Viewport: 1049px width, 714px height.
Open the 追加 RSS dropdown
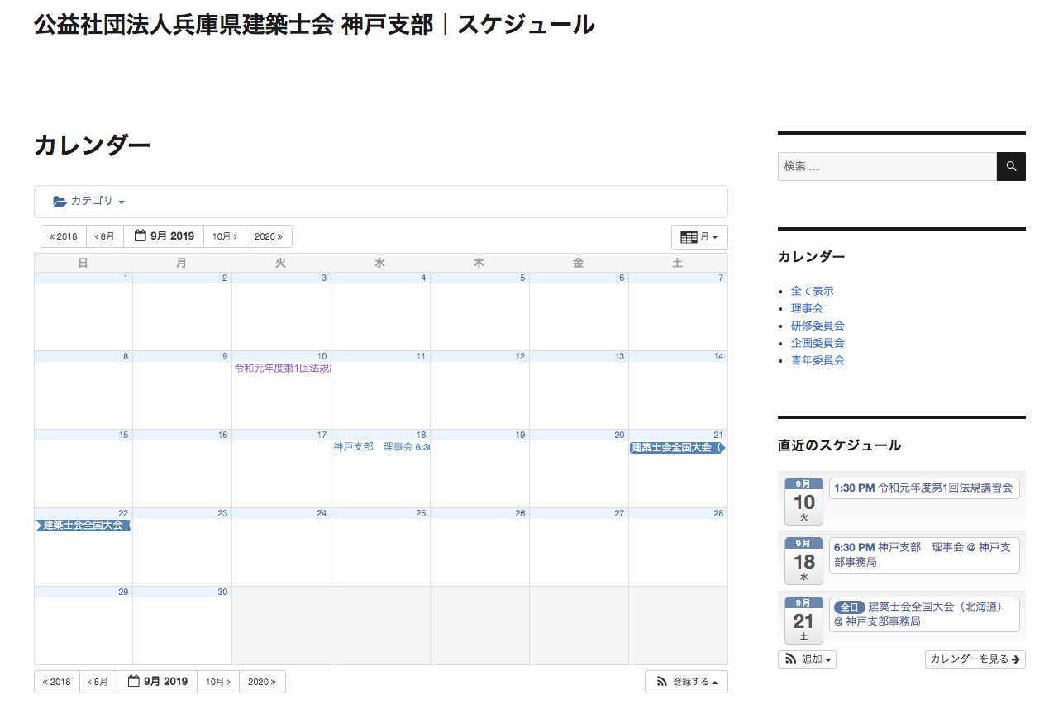point(807,659)
